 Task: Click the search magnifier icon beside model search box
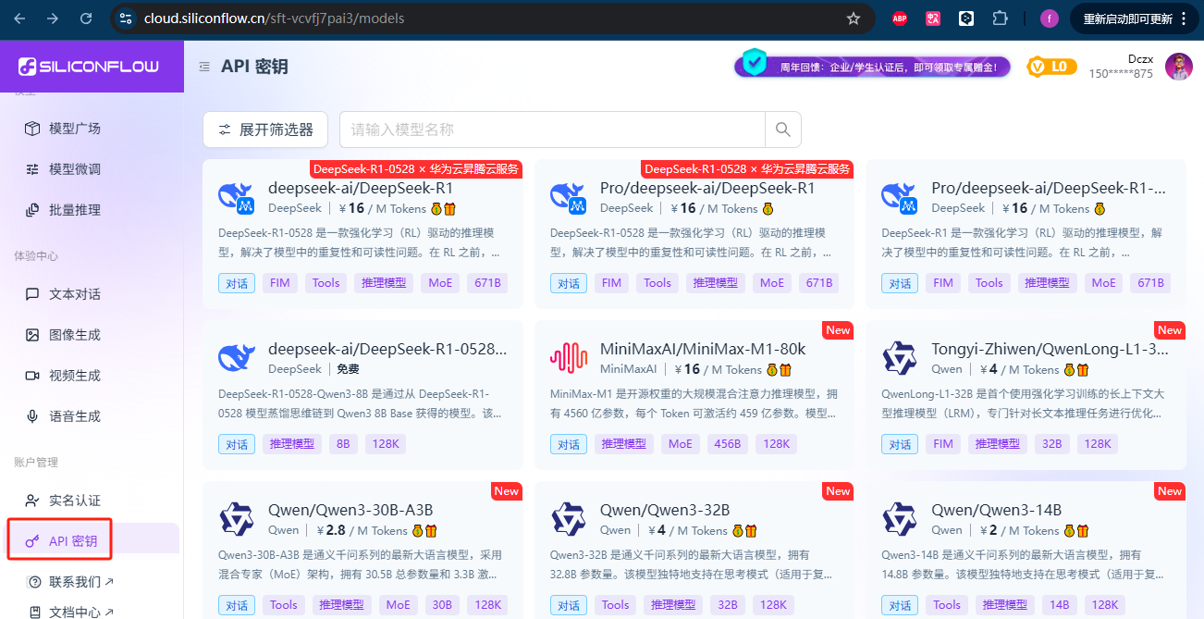(x=782, y=129)
